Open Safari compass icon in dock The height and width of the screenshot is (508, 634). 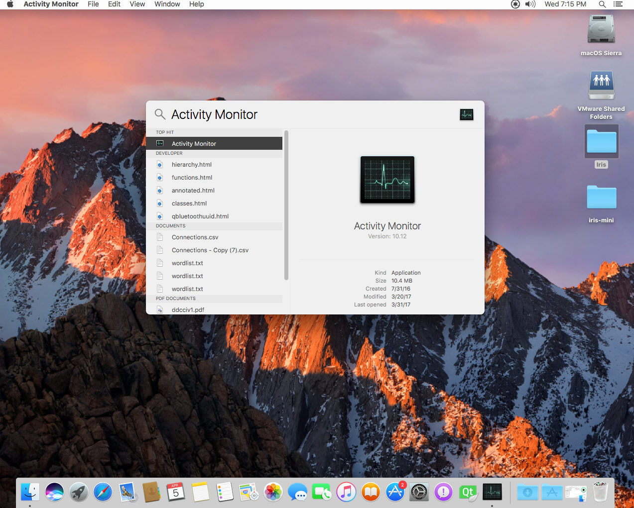point(103,492)
